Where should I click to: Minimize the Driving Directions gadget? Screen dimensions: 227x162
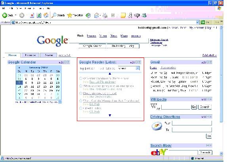coord(208,117)
